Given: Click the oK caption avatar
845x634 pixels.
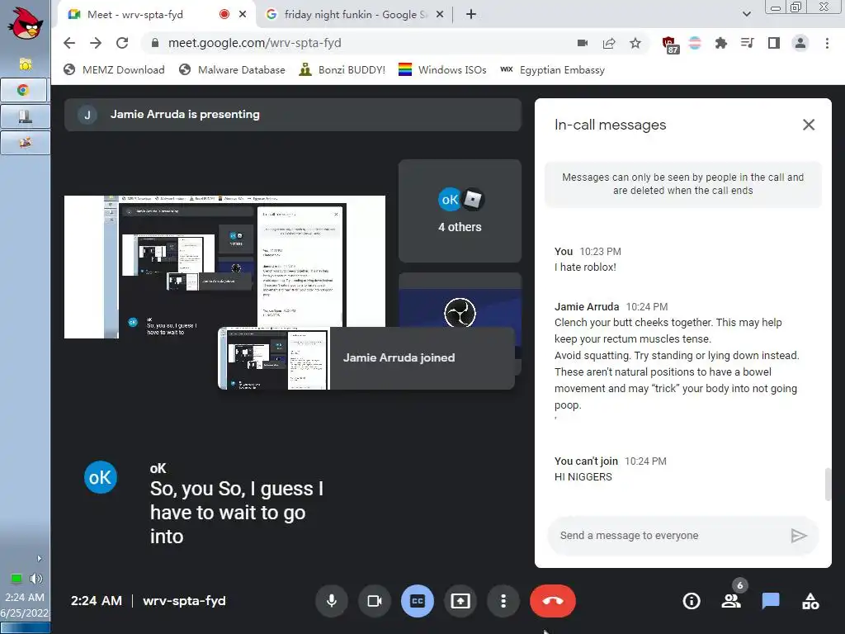Looking at the screenshot, I should tap(100, 477).
